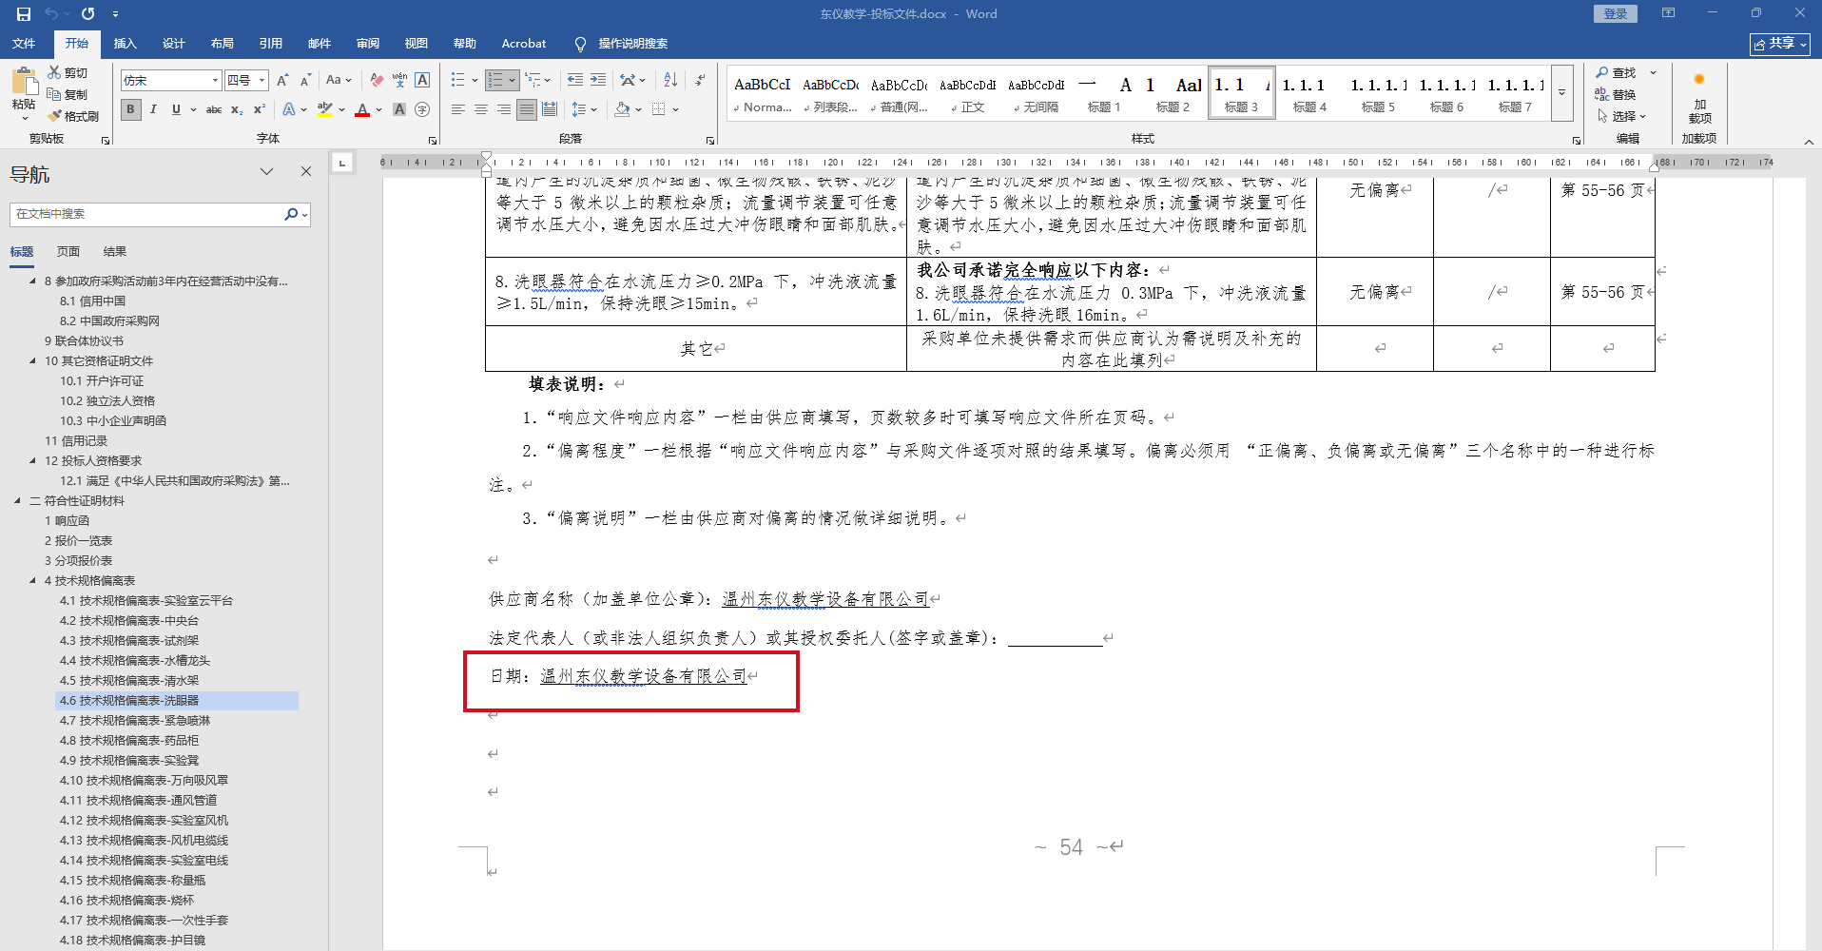This screenshot has width=1822, height=951.
Task: Open the line spacing dropdown
Action: 584,109
